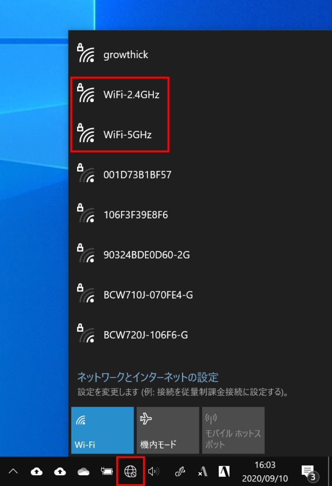This screenshot has width=332, height=486.
Task: Click the signal icon beside 001D73B1BF57
Action: point(86,173)
